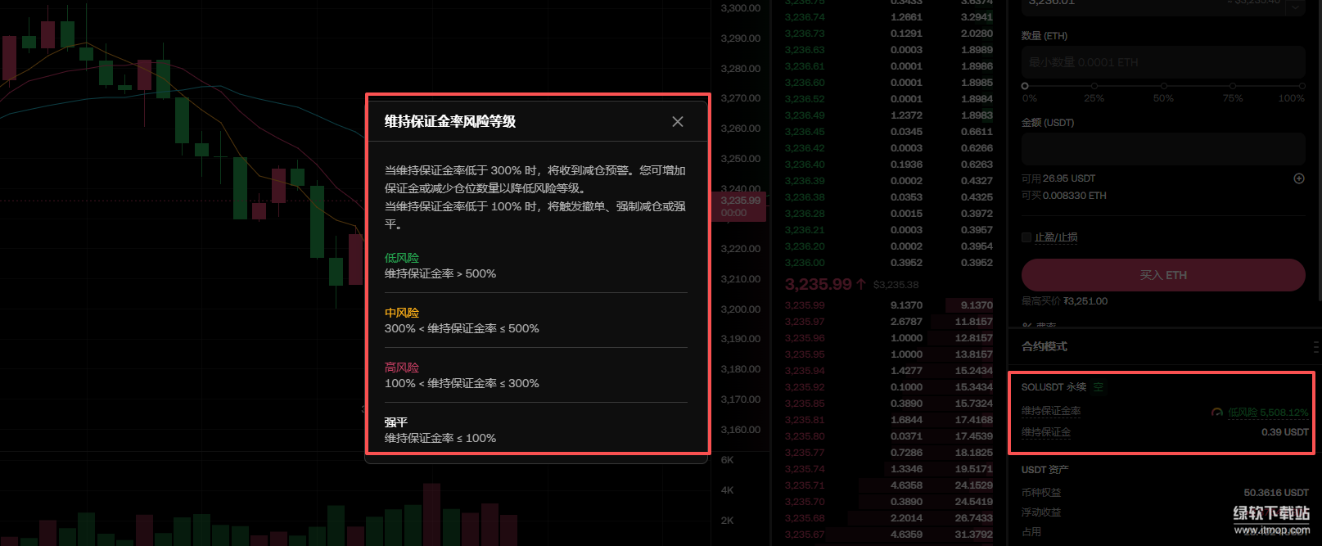Click the 维持保证金率 label in position panel

pyautogui.click(x=1051, y=411)
